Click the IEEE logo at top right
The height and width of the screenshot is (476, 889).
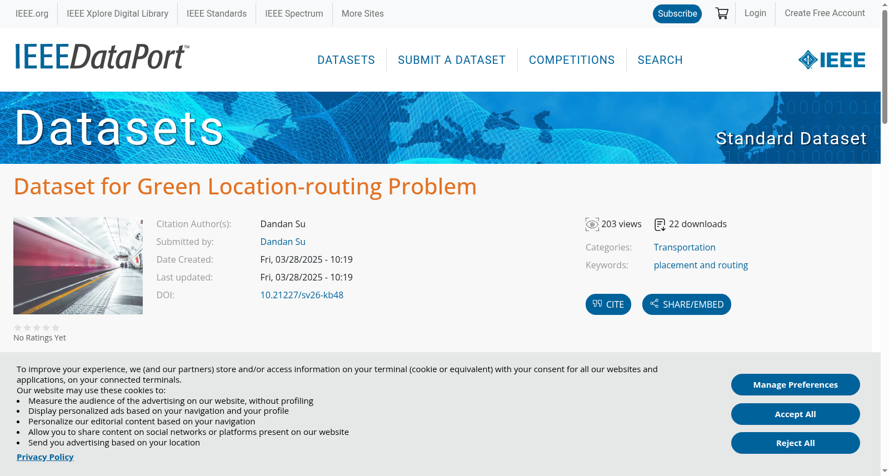coord(832,60)
